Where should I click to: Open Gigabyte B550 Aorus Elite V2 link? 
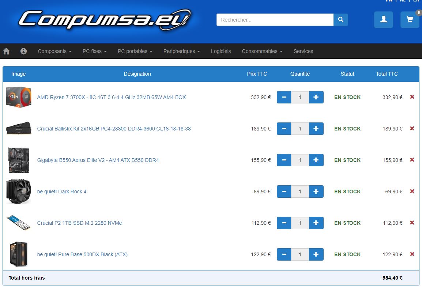coord(98,160)
